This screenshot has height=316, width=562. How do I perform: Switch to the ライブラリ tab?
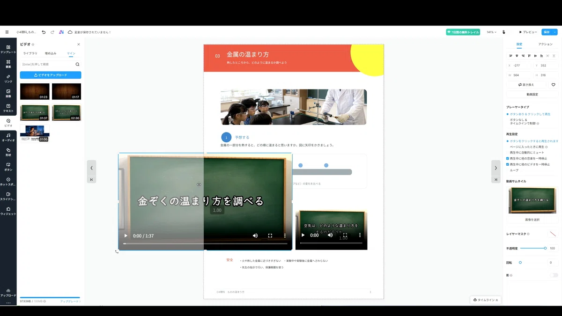[30, 54]
